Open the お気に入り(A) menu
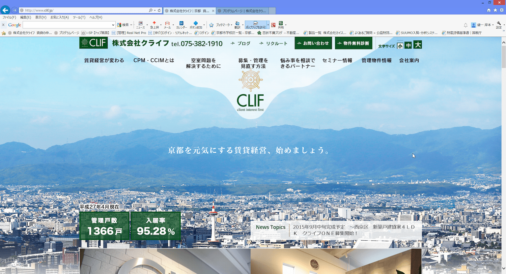506x274 pixels. pyautogui.click(x=60, y=18)
